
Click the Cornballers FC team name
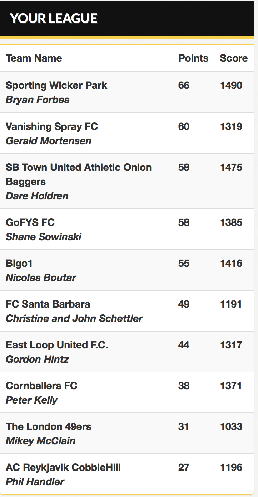pos(41,386)
